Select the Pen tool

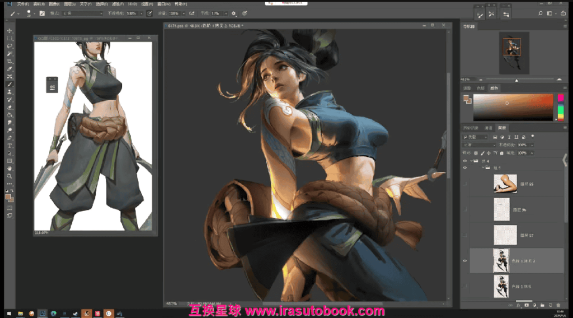click(x=10, y=138)
